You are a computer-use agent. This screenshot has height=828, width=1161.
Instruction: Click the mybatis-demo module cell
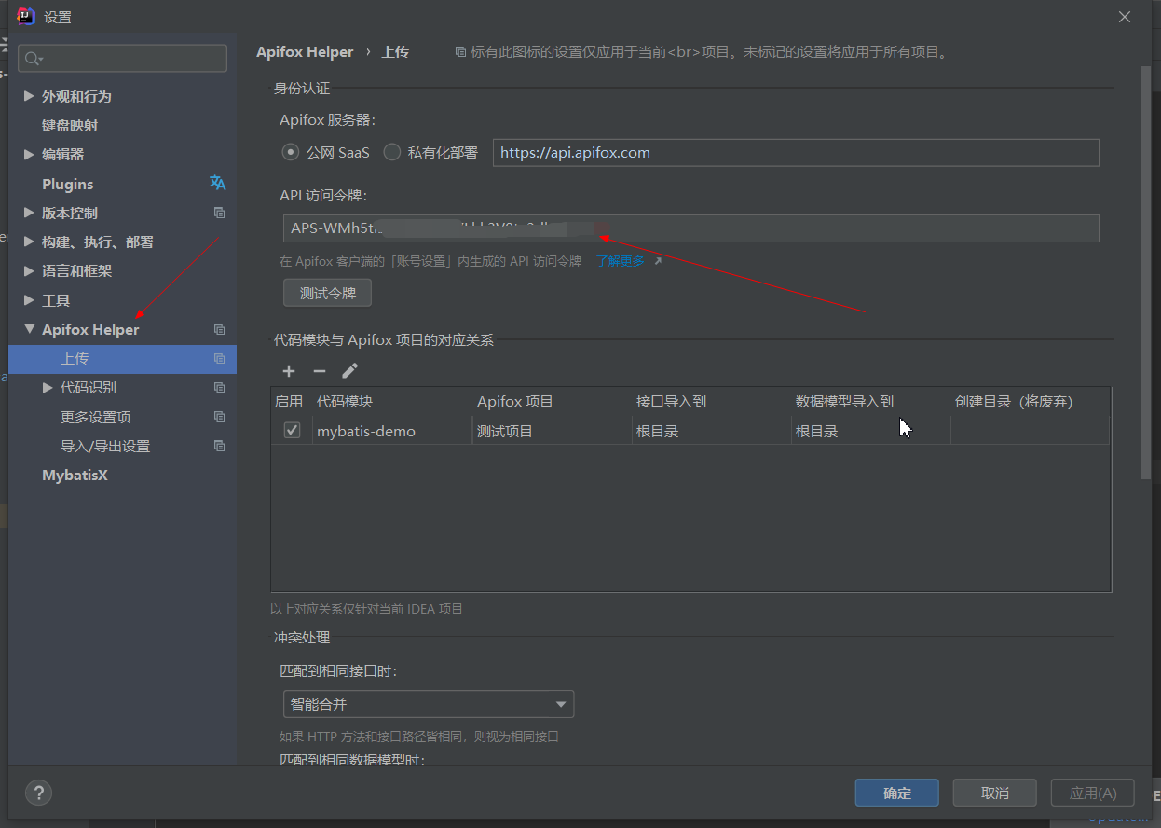(x=392, y=431)
